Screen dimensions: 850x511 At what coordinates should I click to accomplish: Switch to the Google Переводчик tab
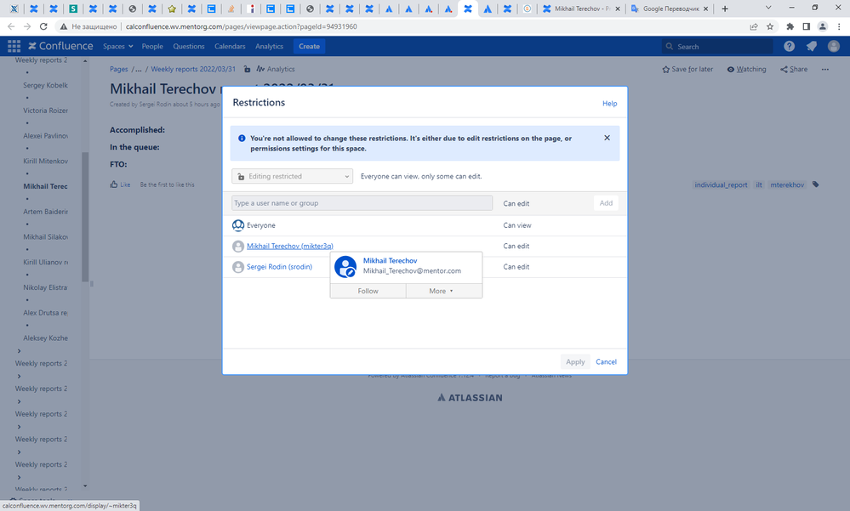point(670,9)
